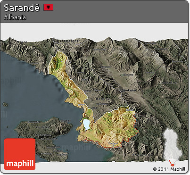Click the 'Albania' subtitle under the title

point(15,17)
